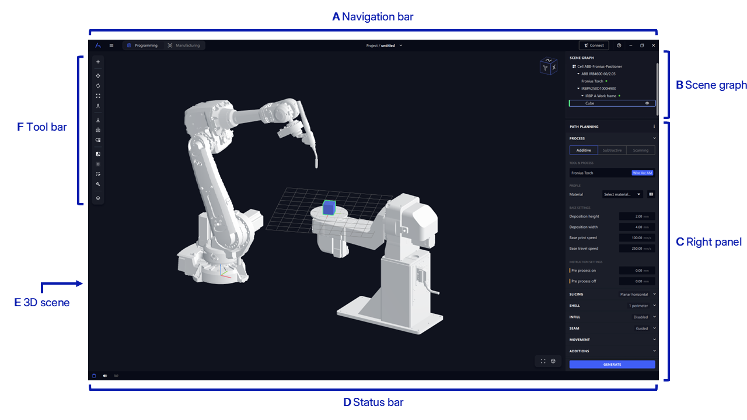Click the view orientation cube in the 3D scene
747x420 pixels.
[x=549, y=66]
